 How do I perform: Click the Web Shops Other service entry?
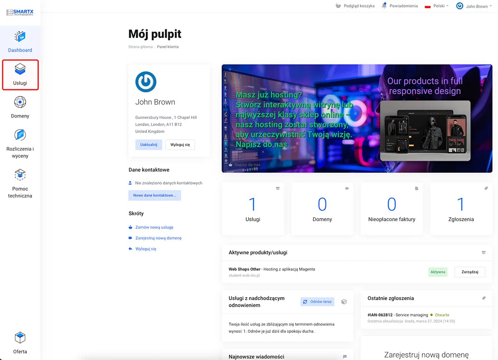coord(272,269)
